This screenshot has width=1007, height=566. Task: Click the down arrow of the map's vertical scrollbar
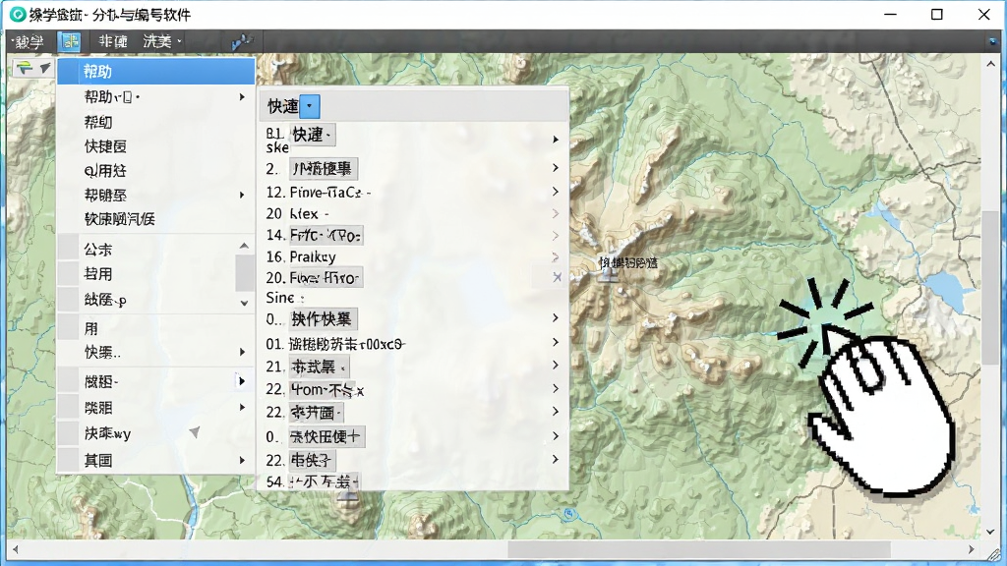(x=989, y=532)
